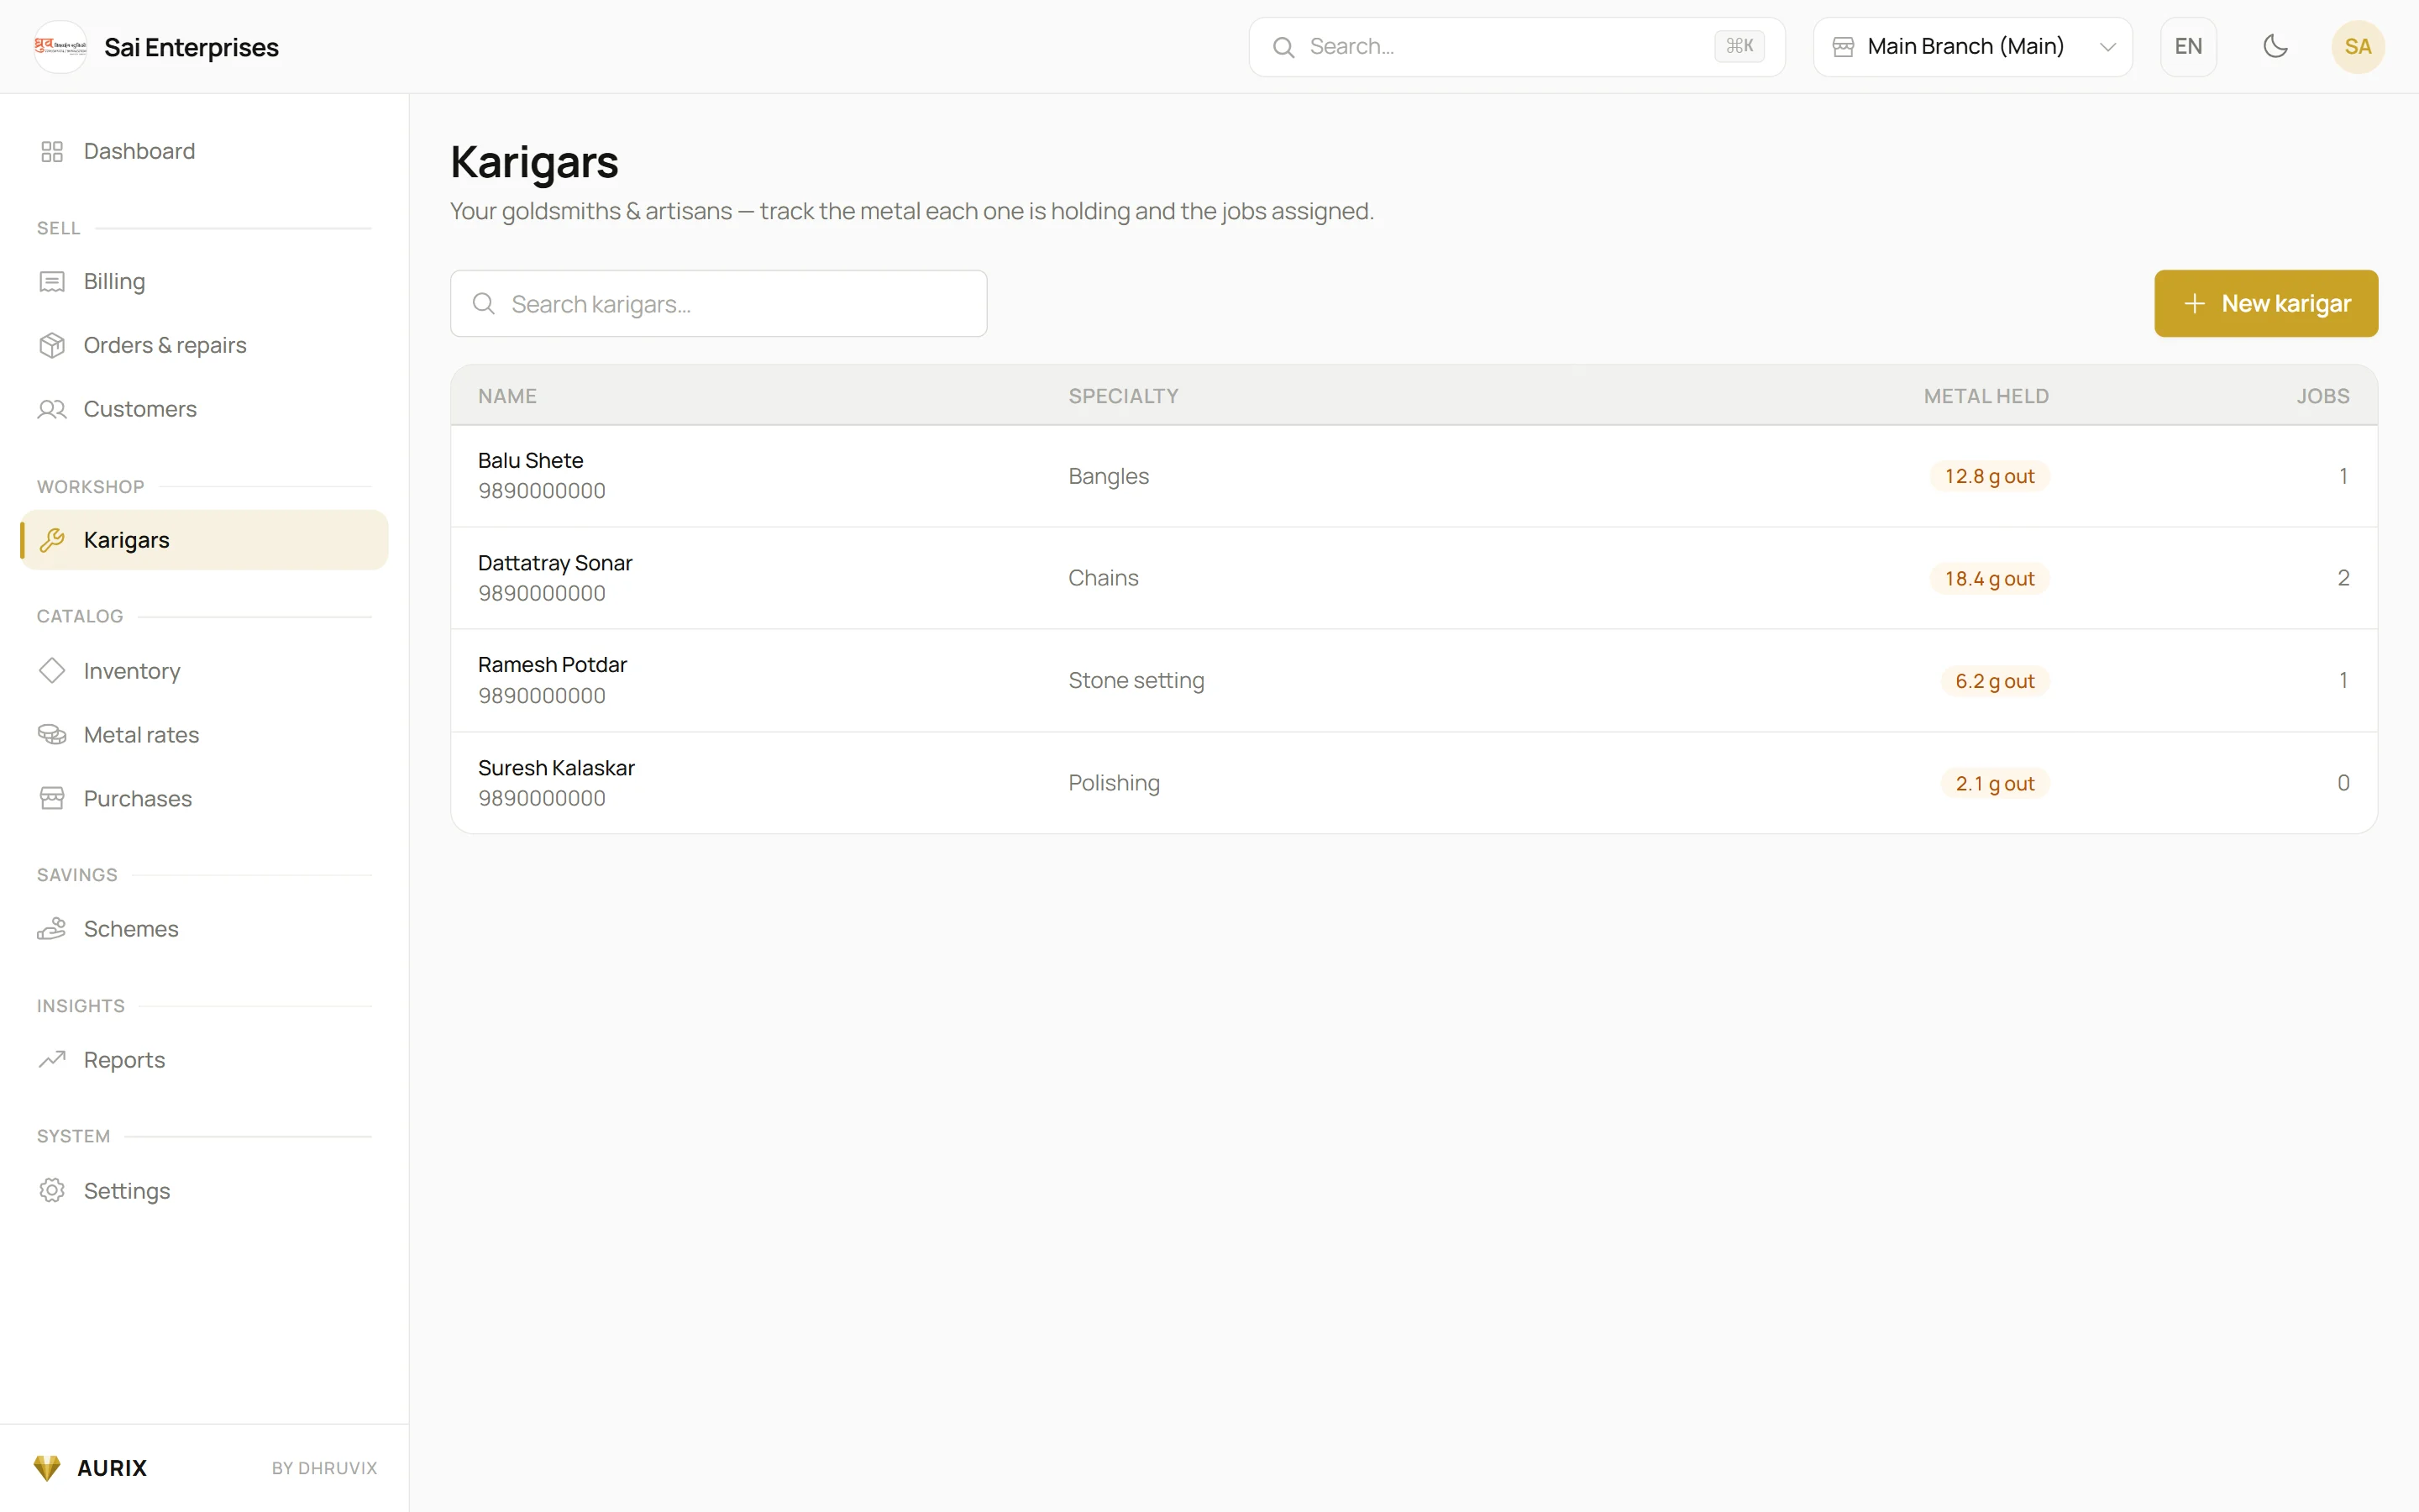Image resolution: width=2419 pixels, height=1512 pixels.
Task: Open the SA user avatar
Action: point(2358,47)
